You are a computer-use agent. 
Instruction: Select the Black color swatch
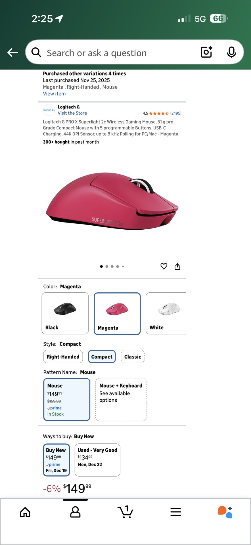pyautogui.click(x=65, y=313)
